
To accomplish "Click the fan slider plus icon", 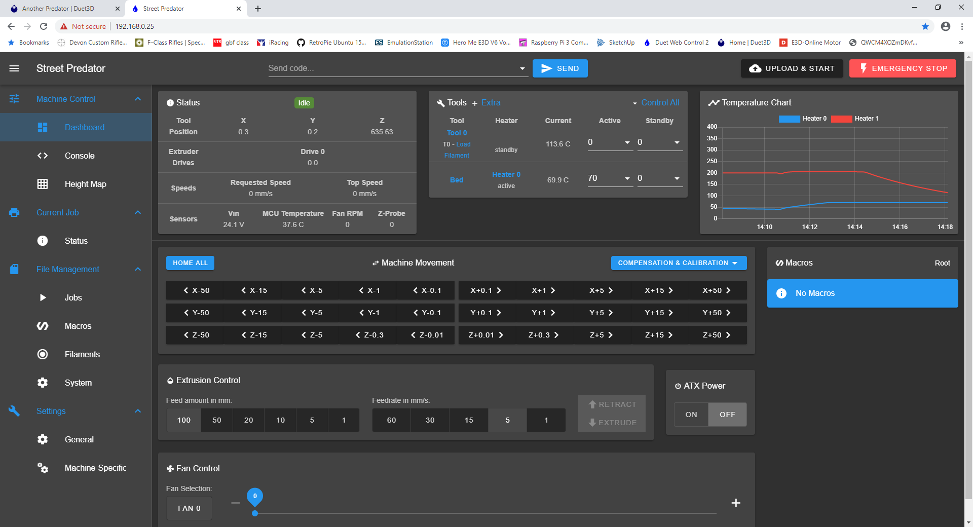I will coord(736,503).
